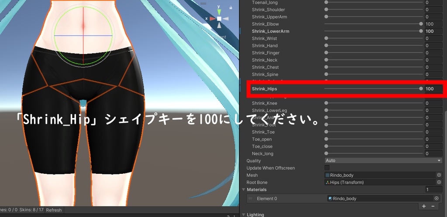Click the Shrink_Hips slider handle

(421, 89)
